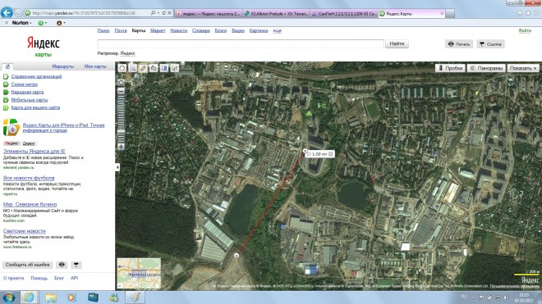Click the printer icon below sidebar
Viewport: 542px width, 304px height.
[x=62, y=265]
